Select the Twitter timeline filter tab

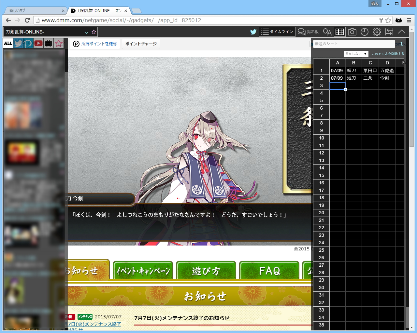tap(18, 43)
